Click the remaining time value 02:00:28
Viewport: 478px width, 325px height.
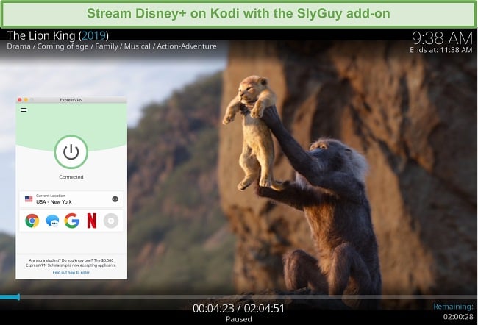(458, 317)
